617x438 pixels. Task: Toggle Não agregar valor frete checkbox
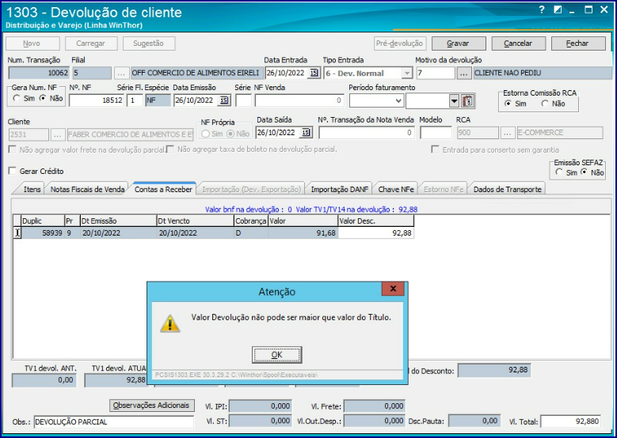click(x=13, y=149)
